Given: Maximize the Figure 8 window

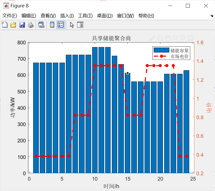Looking at the screenshot, I should [x=188, y=6].
